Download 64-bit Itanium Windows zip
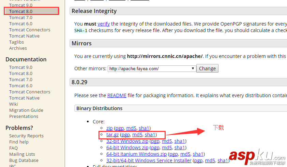287x167 pixels. 137,154
